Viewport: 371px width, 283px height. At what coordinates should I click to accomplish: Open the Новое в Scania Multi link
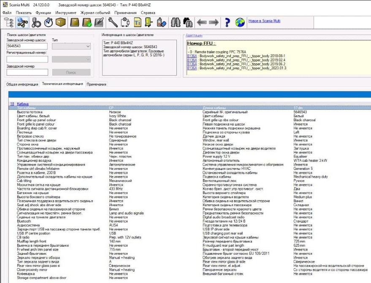(x=265, y=21)
